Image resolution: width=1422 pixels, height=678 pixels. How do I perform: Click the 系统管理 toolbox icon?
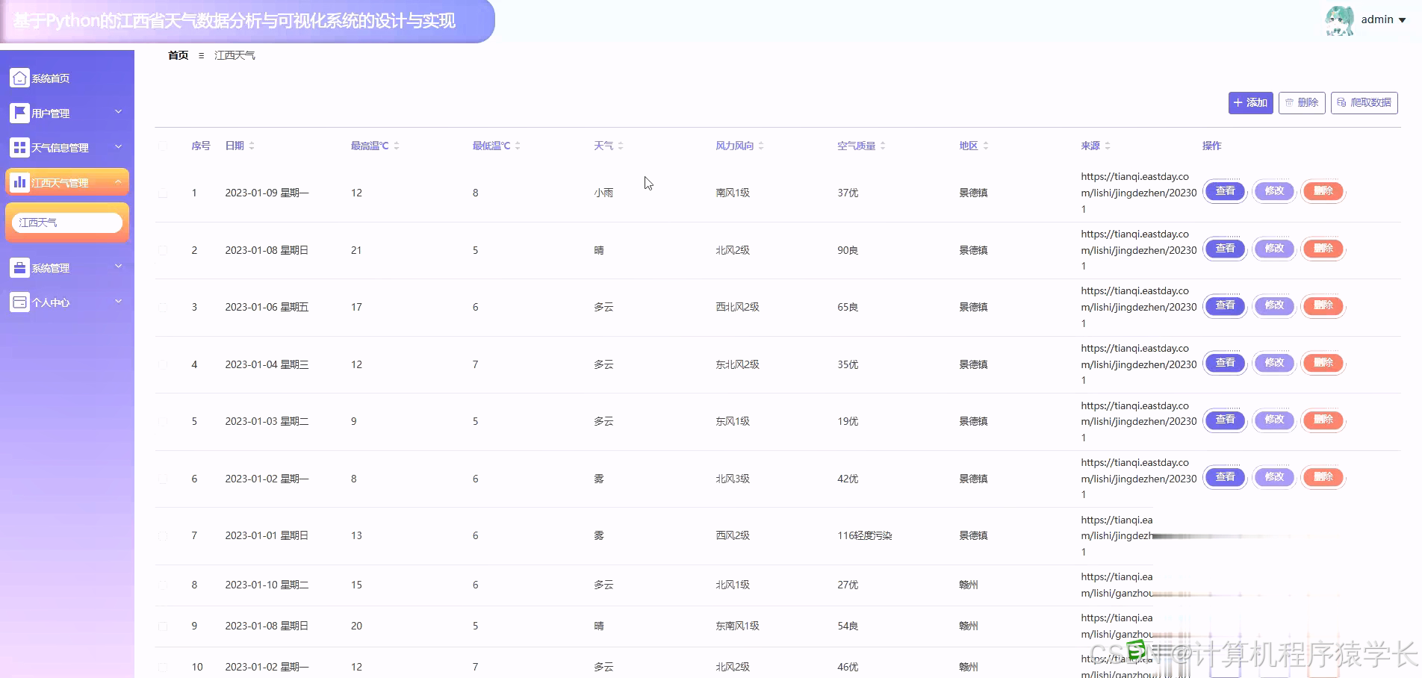(x=19, y=267)
